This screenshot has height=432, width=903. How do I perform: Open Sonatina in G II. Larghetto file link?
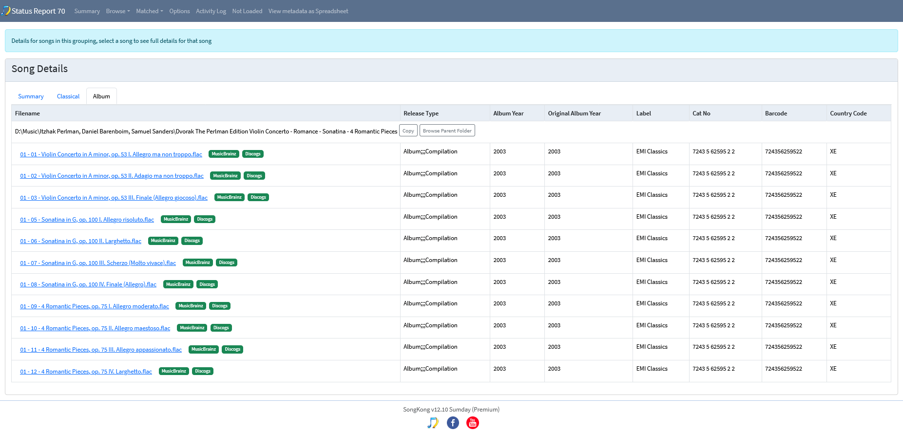(81, 241)
